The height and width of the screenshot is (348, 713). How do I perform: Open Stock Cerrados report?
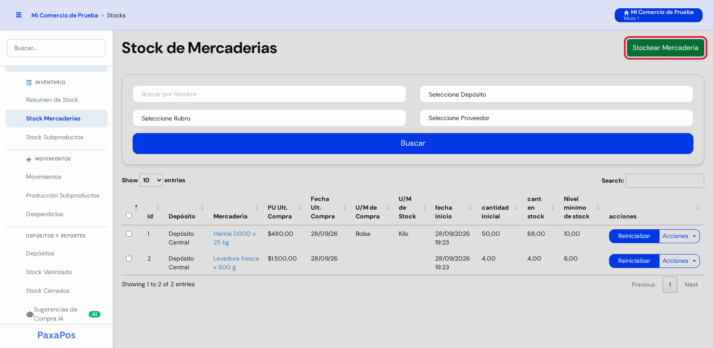click(x=48, y=291)
